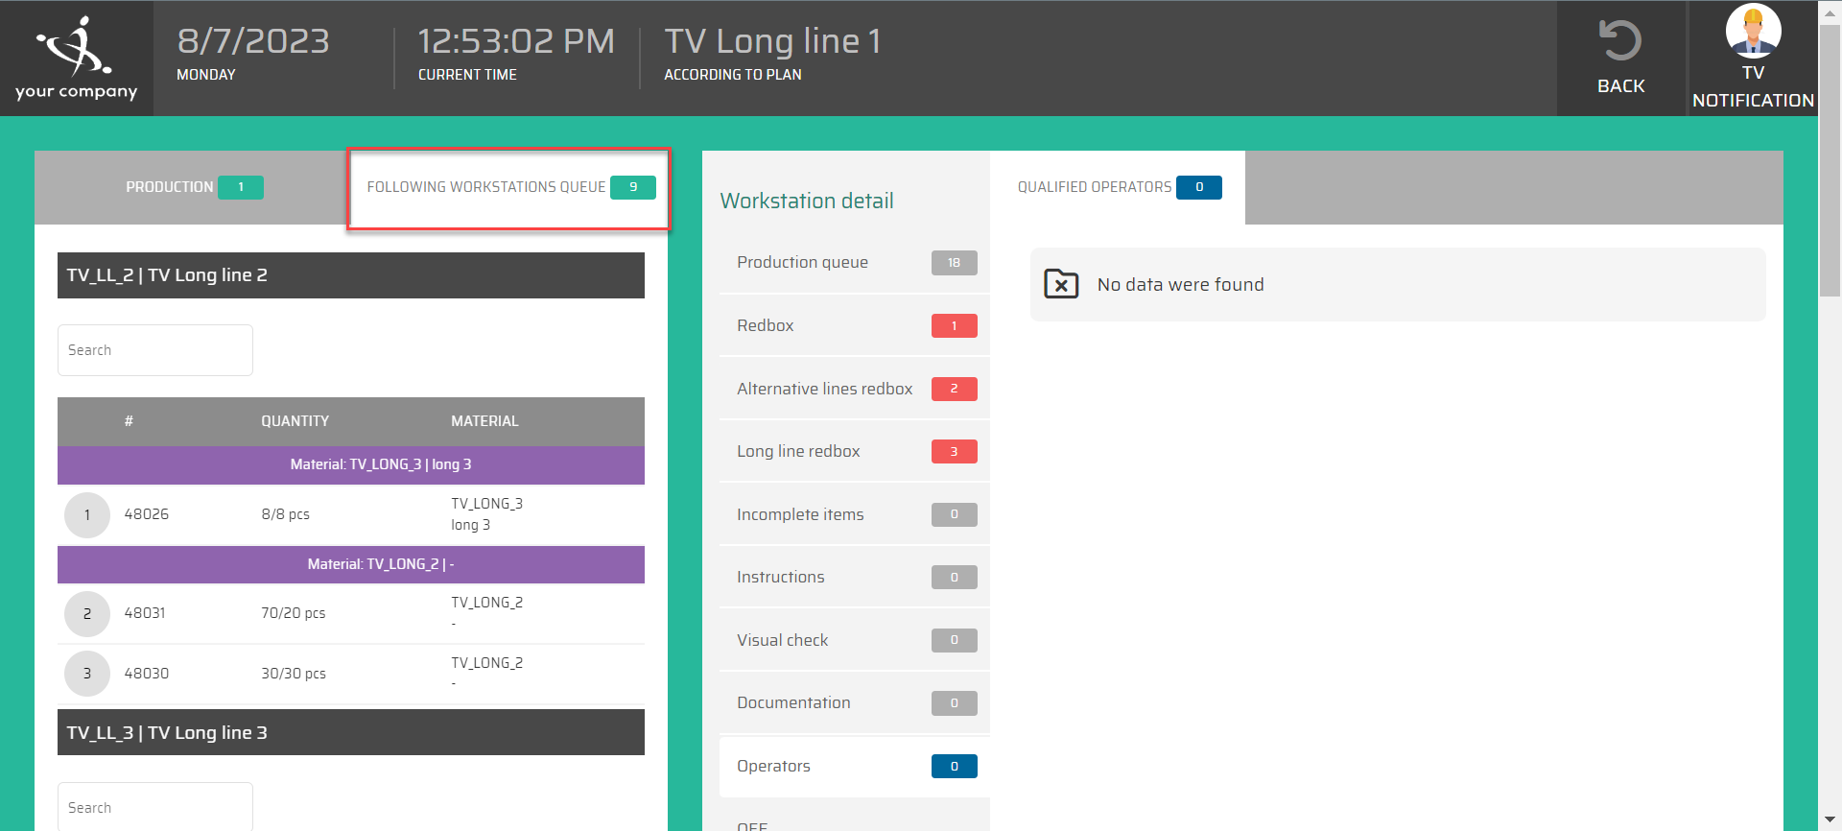Click the your company logo

[x=76, y=58]
